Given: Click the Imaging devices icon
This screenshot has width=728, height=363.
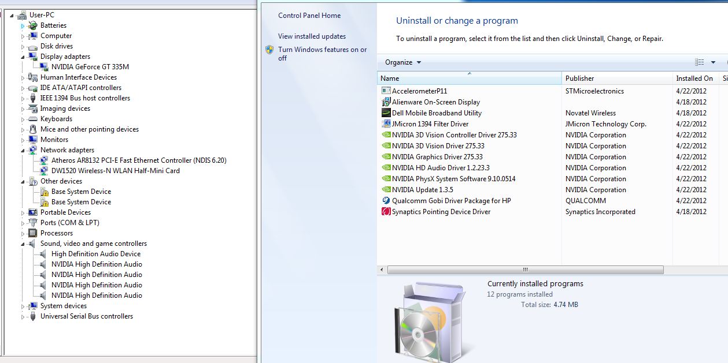Looking at the screenshot, I should pos(33,108).
